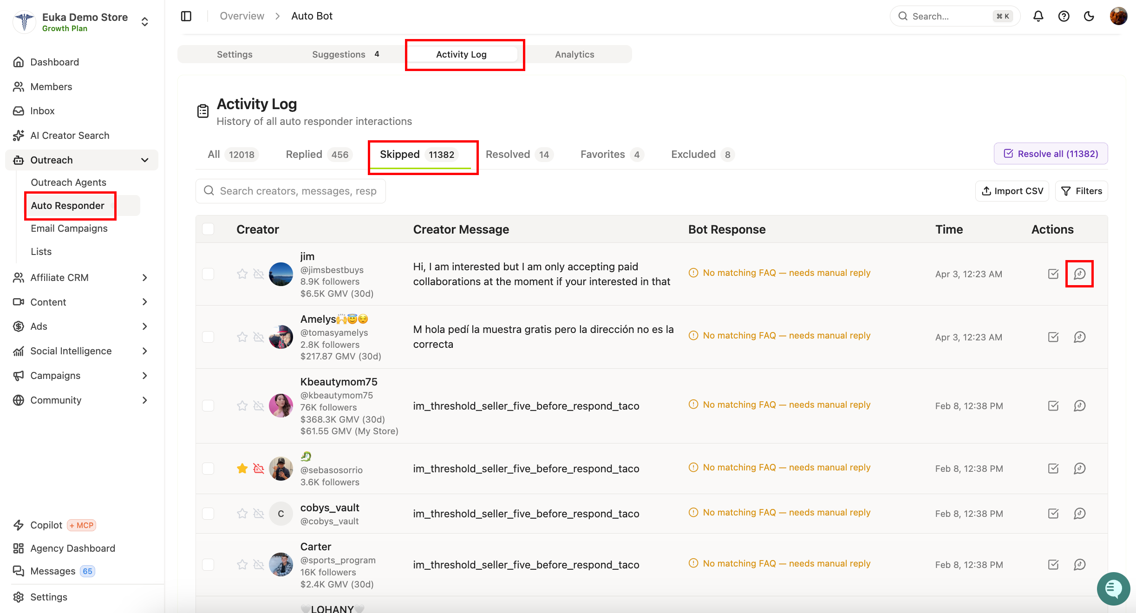Image resolution: width=1136 pixels, height=613 pixels.
Task: Switch to dark mode moon icon
Action: 1089,16
